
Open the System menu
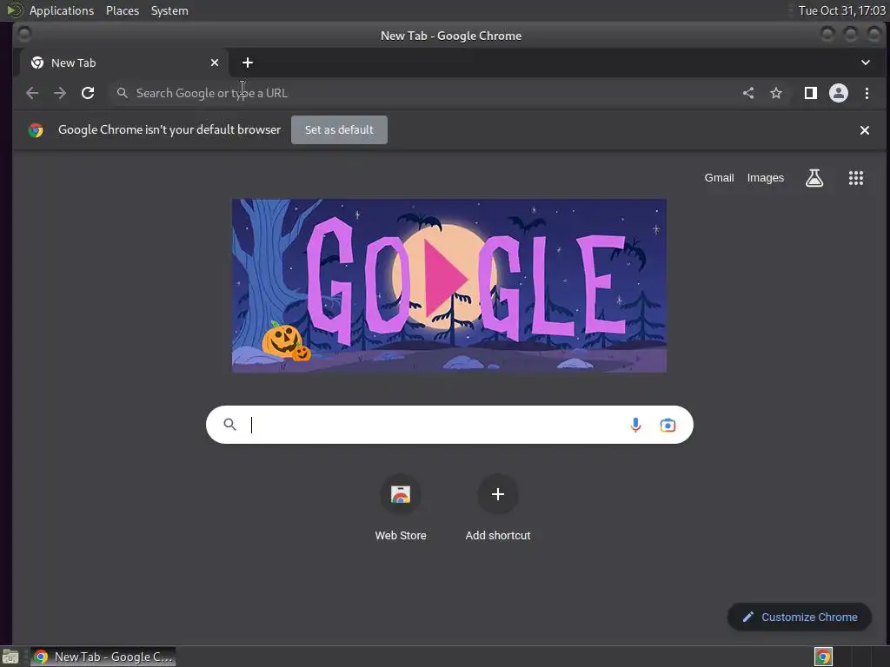click(169, 10)
